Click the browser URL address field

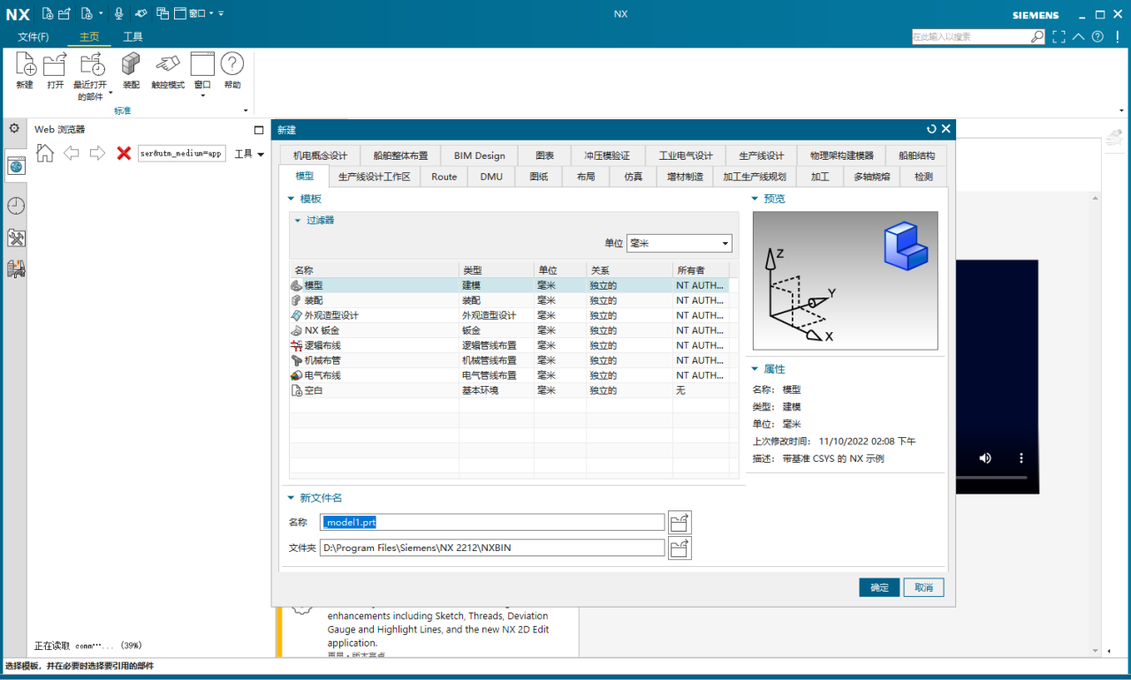[x=182, y=154]
